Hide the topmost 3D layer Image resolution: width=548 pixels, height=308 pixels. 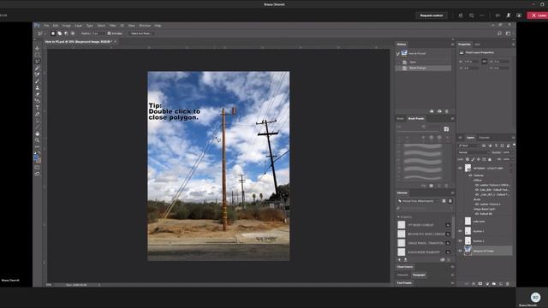tap(461, 169)
